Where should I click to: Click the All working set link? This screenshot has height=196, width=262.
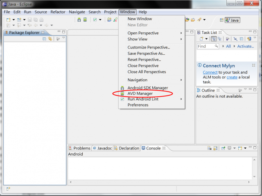coord(228,46)
